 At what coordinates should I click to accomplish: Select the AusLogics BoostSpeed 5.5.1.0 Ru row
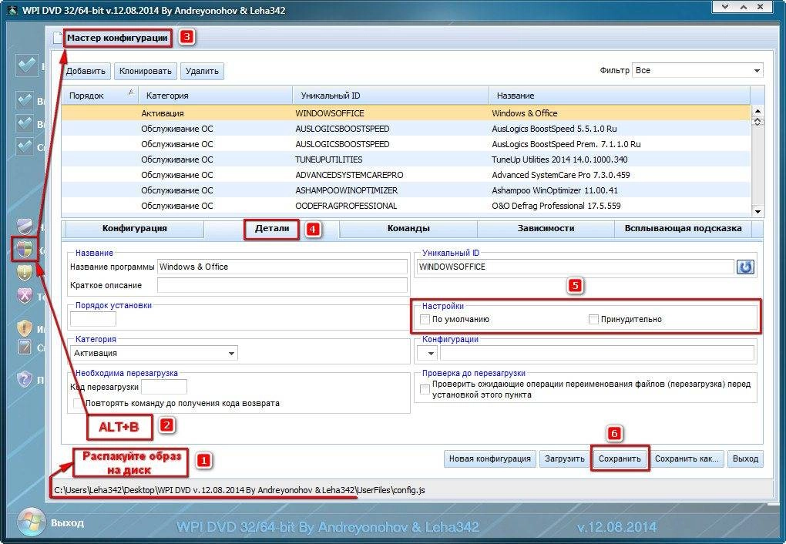(406, 129)
